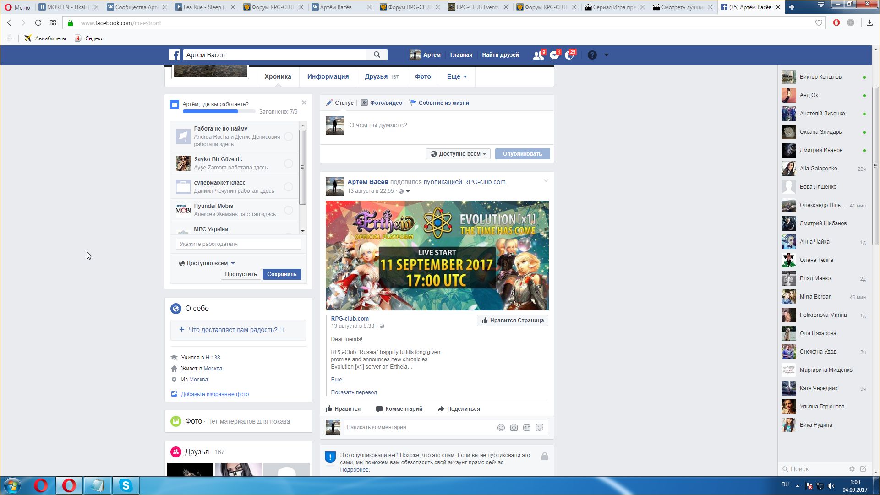Click the emoji icon in comment box
Viewport: 880px width, 495px height.
coord(501,428)
